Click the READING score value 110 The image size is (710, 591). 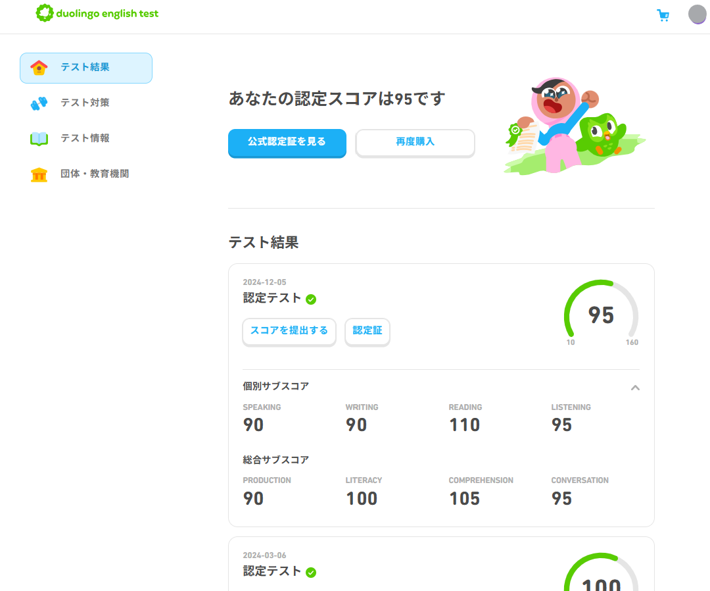465,425
